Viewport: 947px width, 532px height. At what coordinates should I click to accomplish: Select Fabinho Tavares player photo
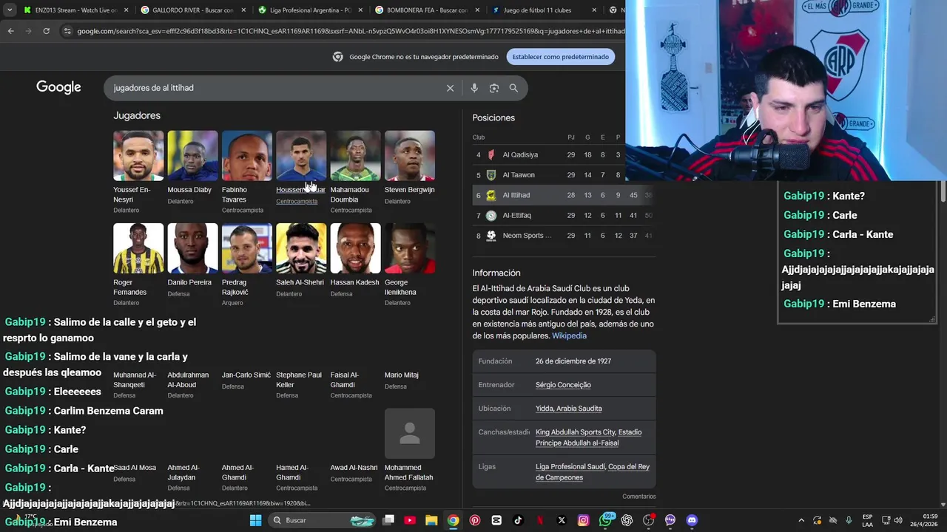[247, 155]
